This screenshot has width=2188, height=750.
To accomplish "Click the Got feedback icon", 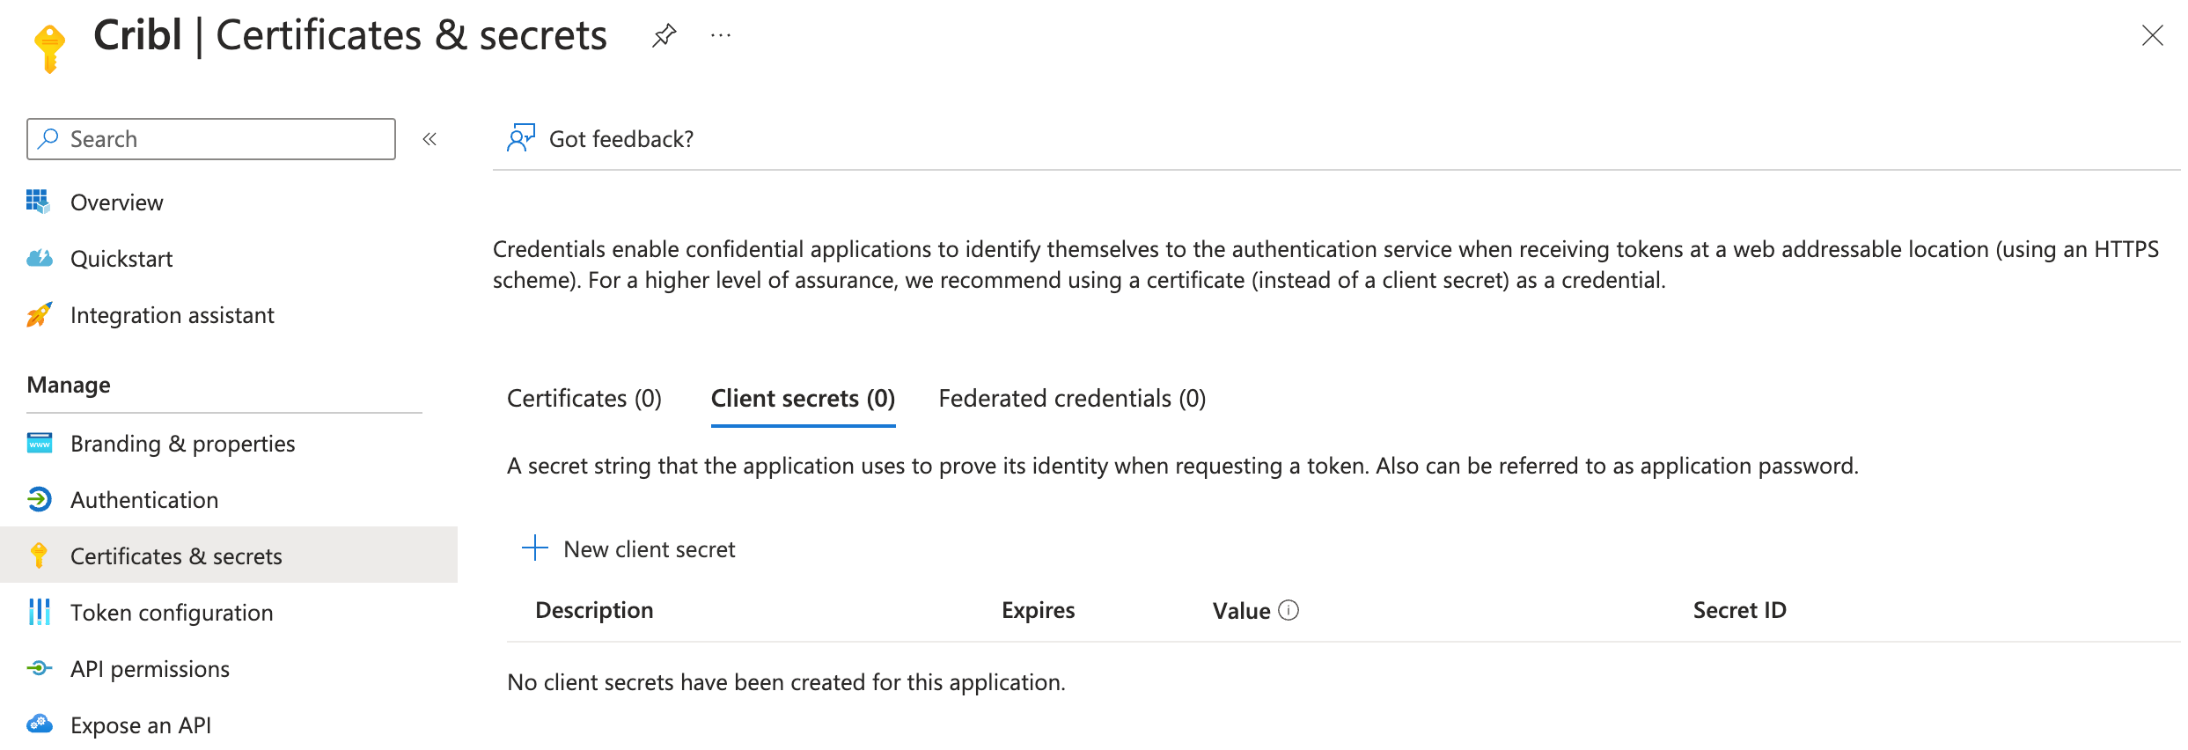I will click(520, 137).
